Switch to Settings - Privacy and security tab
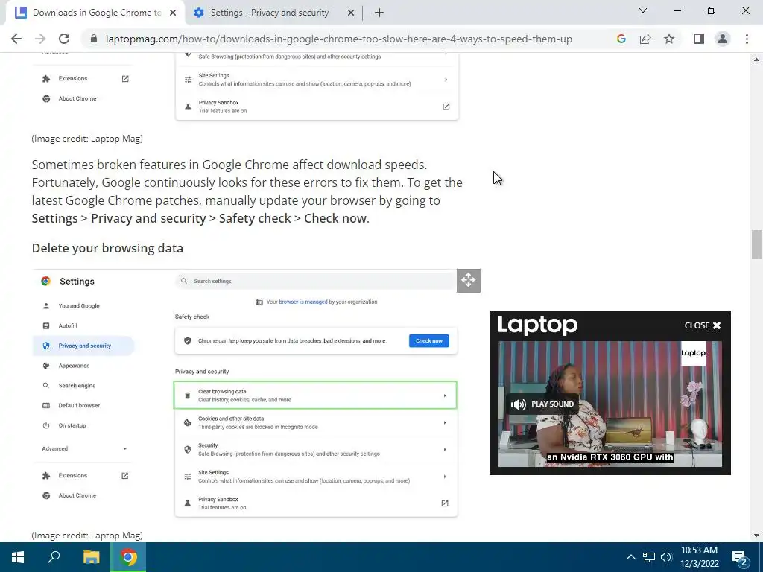This screenshot has width=763, height=572. click(x=270, y=13)
